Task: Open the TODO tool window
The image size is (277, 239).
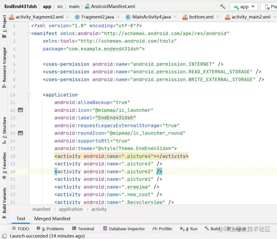Action: coord(20,229)
